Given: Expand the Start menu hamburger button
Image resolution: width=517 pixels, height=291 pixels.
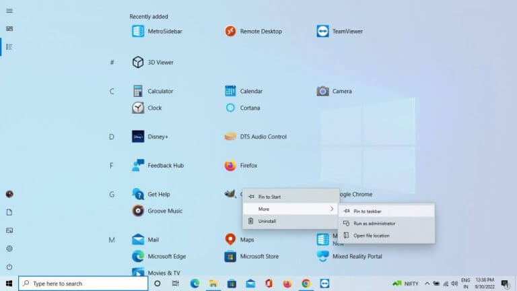Looking at the screenshot, I should pos(9,11).
